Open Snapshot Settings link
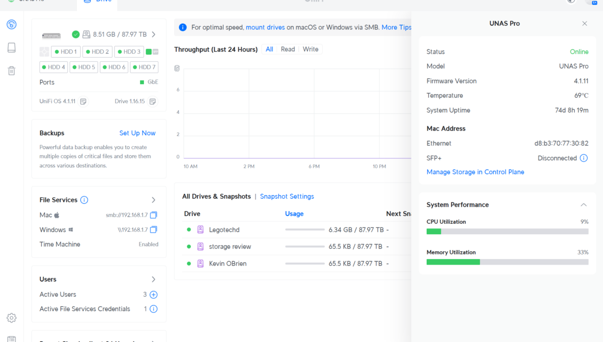The image size is (603, 342). 287,196
